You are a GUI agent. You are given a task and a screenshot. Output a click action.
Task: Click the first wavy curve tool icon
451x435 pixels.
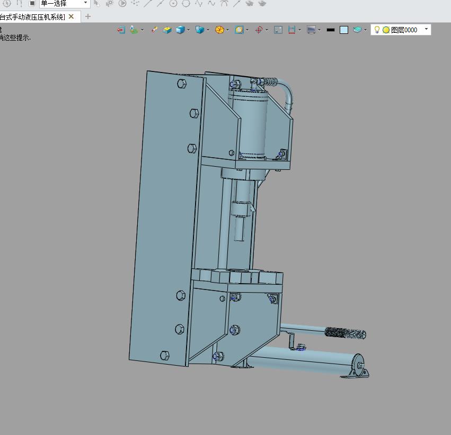pos(199,3)
